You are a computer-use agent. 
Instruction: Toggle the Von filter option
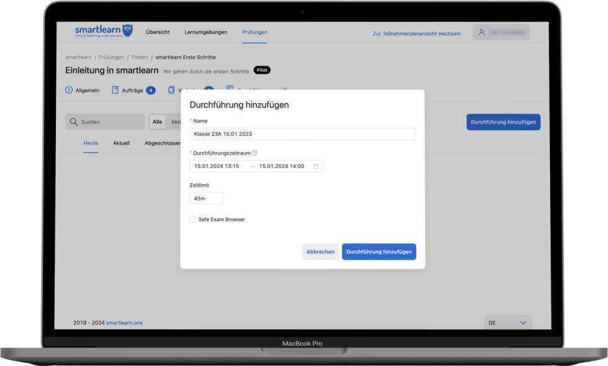176,122
